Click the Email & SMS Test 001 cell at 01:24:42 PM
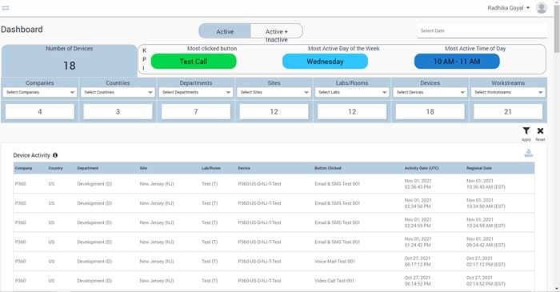The height and width of the screenshot is (292, 560). pyautogui.click(x=337, y=242)
